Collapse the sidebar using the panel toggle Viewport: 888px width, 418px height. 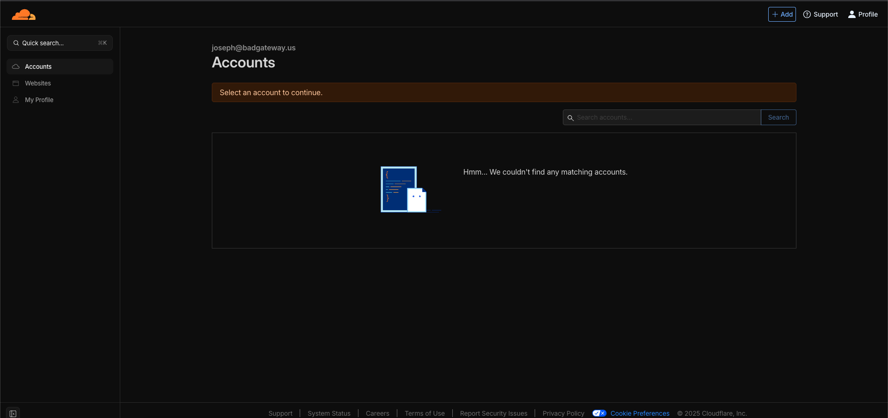point(13,413)
